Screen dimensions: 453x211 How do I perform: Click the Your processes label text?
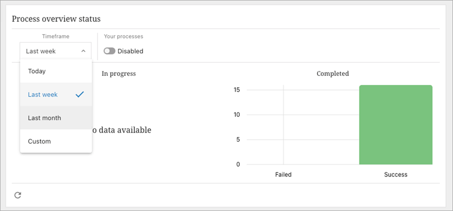123,37
